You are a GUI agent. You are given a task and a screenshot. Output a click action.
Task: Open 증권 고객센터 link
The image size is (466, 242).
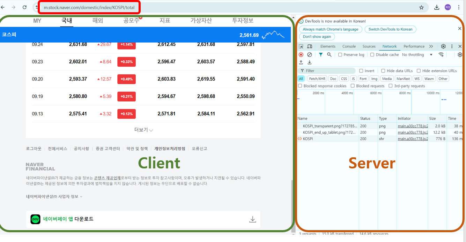click(108, 149)
